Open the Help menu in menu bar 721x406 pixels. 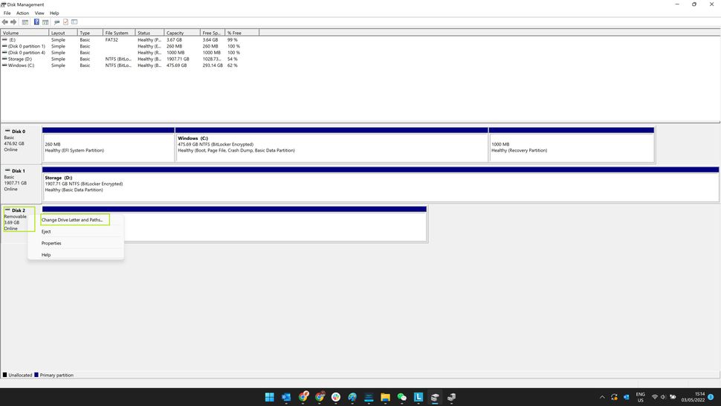(x=54, y=13)
